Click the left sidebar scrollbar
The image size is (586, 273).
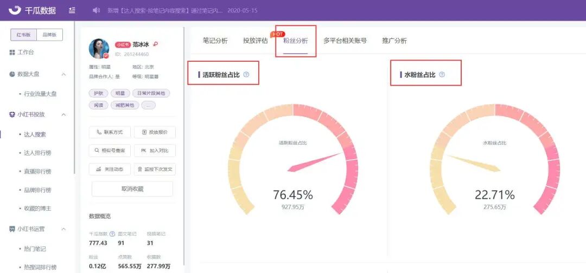coord(74,97)
